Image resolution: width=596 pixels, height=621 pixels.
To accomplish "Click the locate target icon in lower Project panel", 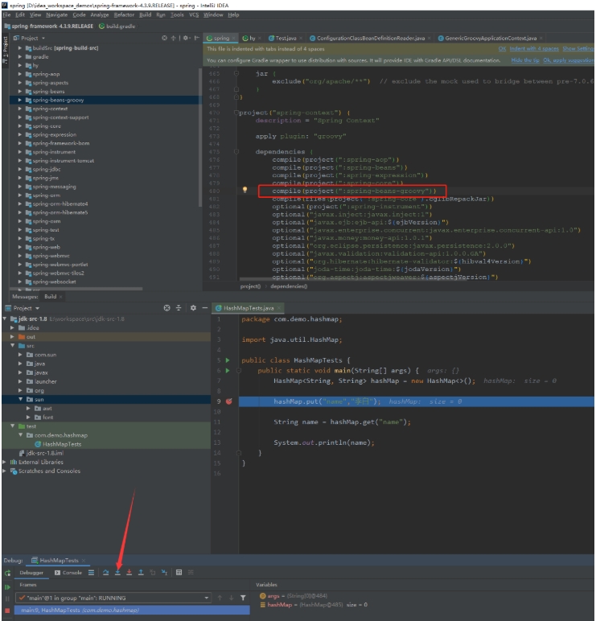I will click(166, 308).
